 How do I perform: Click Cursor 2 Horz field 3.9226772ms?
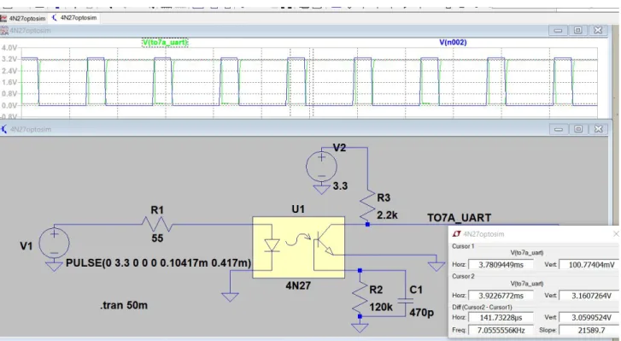501,296
